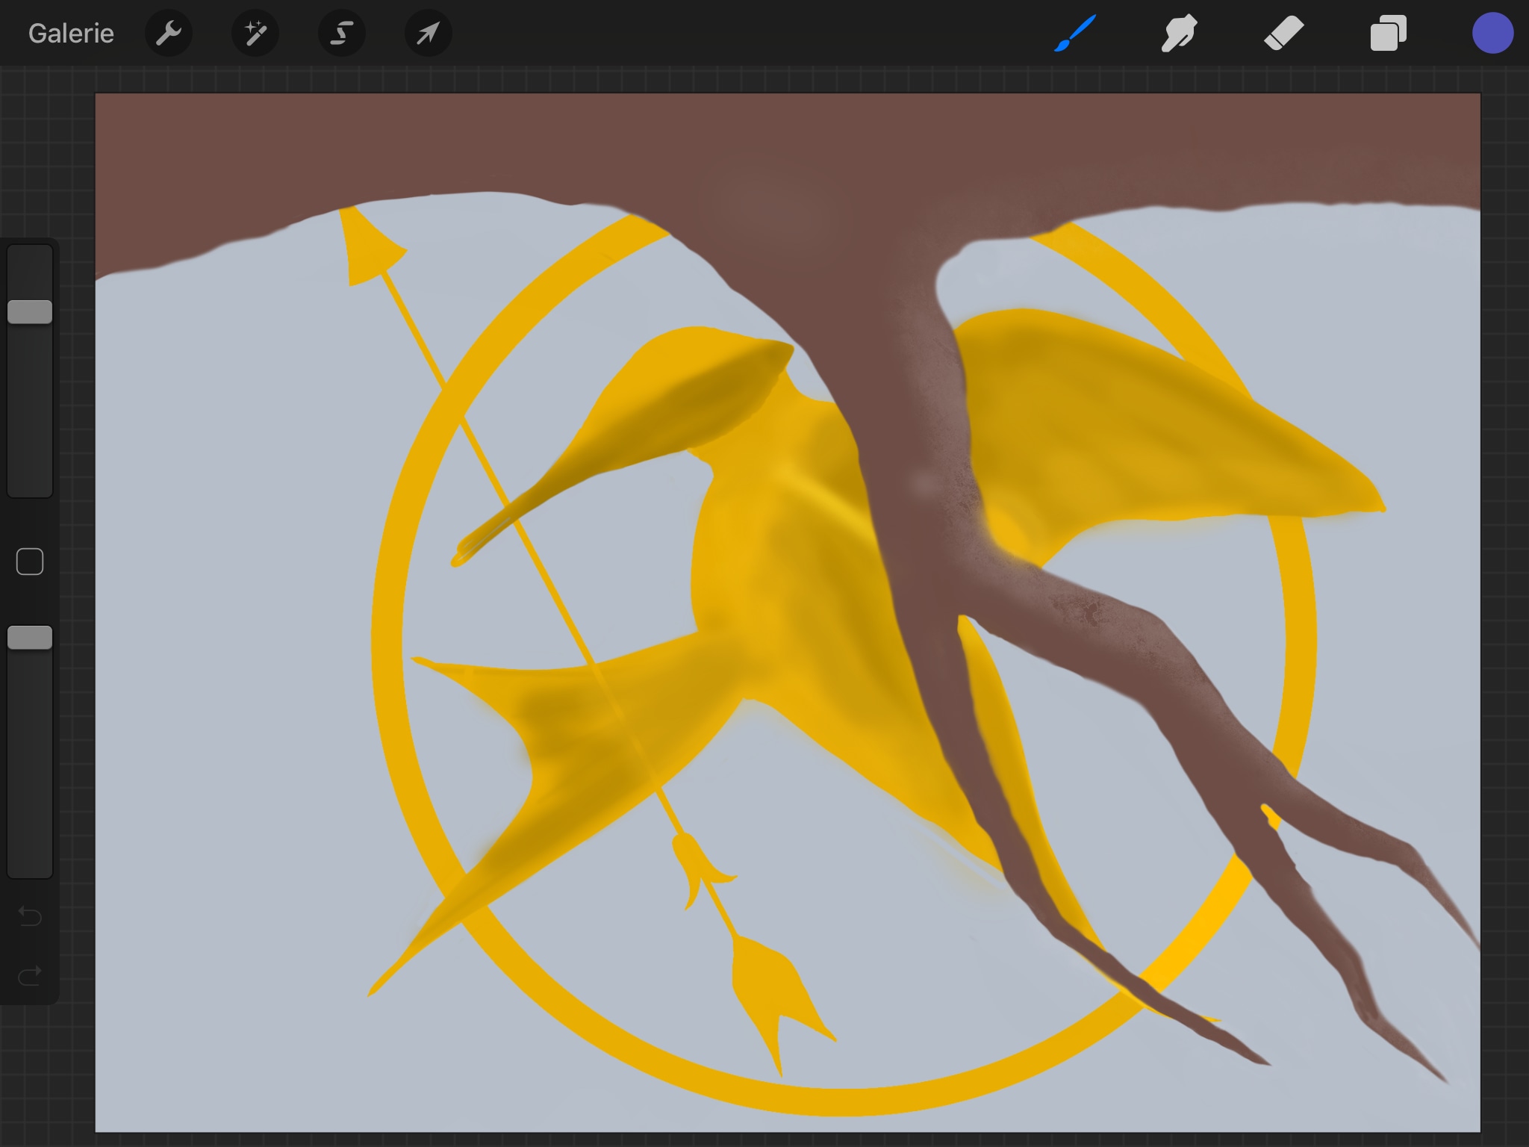Redo the last action
1529x1147 pixels.
[x=30, y=975]
